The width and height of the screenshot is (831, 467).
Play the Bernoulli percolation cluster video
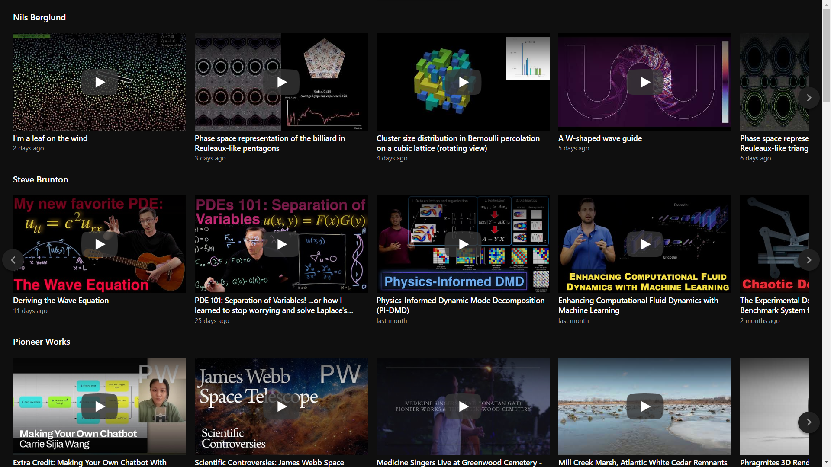pos(463,82)
